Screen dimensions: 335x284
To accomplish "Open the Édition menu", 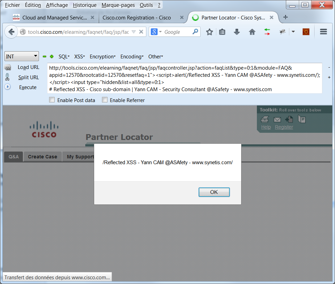I will (x=33, y=5).
